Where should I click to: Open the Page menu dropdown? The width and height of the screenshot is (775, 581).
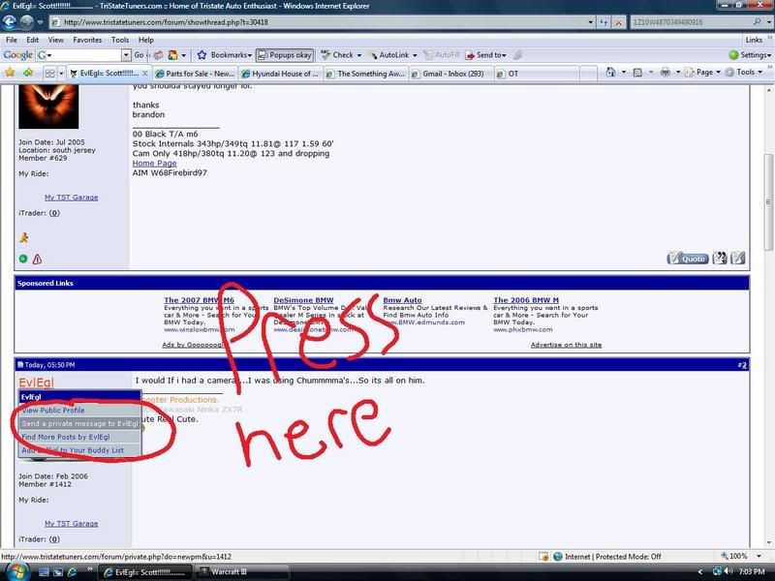pos(703,72)
